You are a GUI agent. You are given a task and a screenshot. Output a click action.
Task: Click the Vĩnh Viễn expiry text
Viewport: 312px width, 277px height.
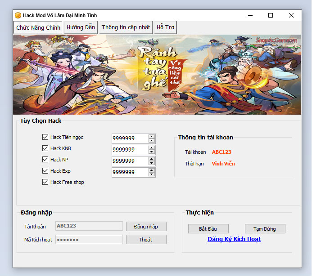(223, 164)
